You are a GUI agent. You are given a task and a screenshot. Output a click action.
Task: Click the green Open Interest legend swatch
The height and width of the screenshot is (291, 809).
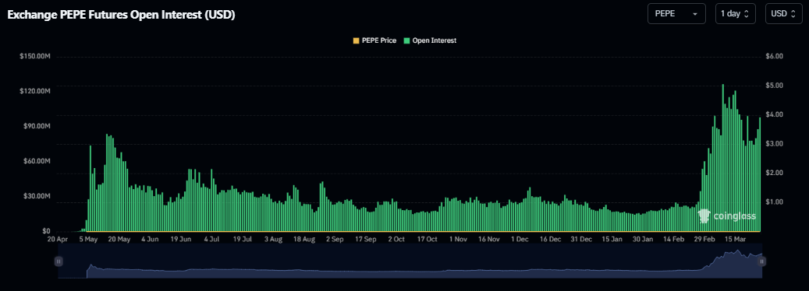[406, 40]
